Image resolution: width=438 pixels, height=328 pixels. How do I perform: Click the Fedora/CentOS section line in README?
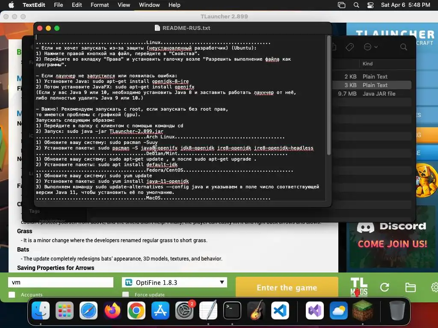pyautogui.click(x=164, y=170)
